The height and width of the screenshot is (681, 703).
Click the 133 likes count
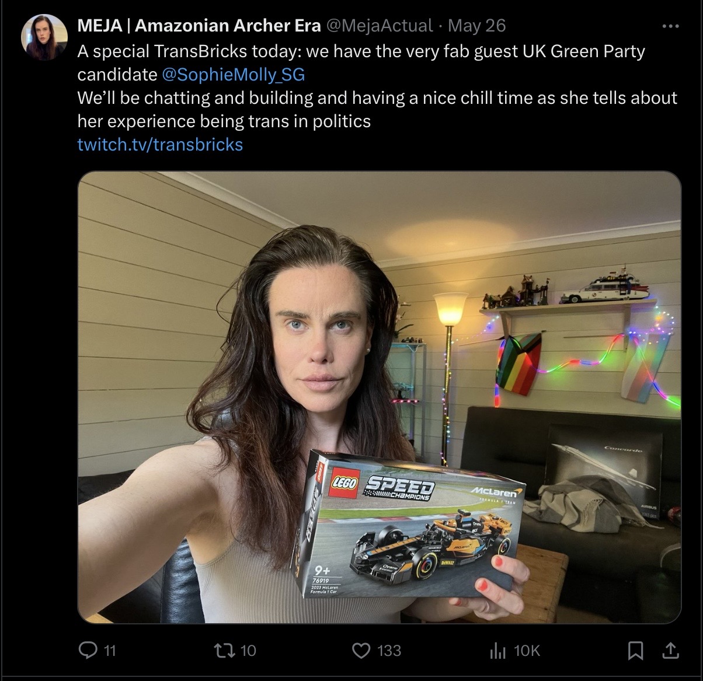389,651
